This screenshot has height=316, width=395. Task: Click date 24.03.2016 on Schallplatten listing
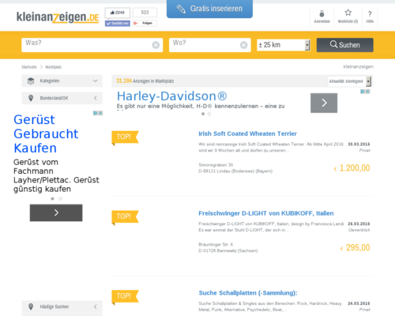359,303
